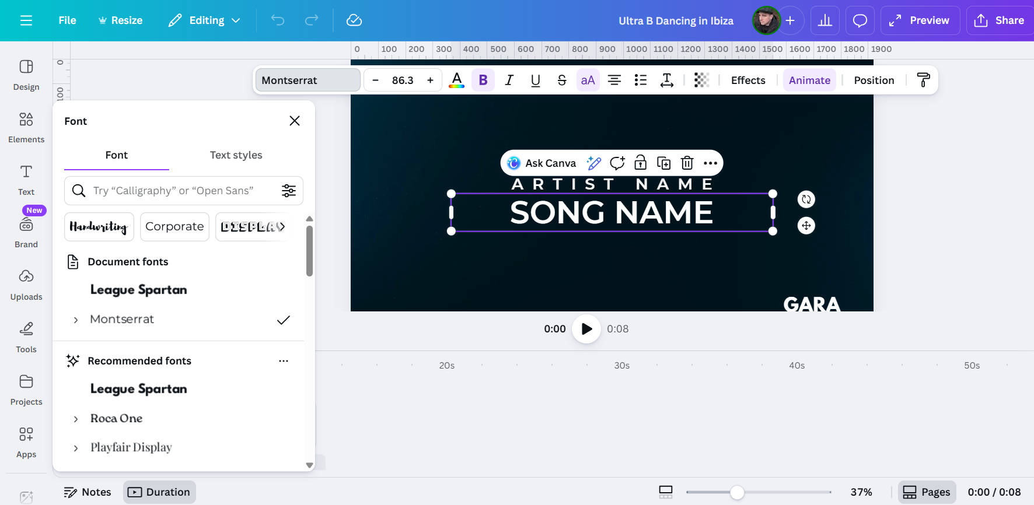Open the Resize option
The width and height of the screenshot is (1034, 505).
click(120, 20)
